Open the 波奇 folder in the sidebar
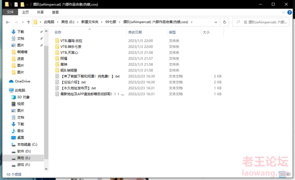This screenshot has height=180, width=295. 21,59
